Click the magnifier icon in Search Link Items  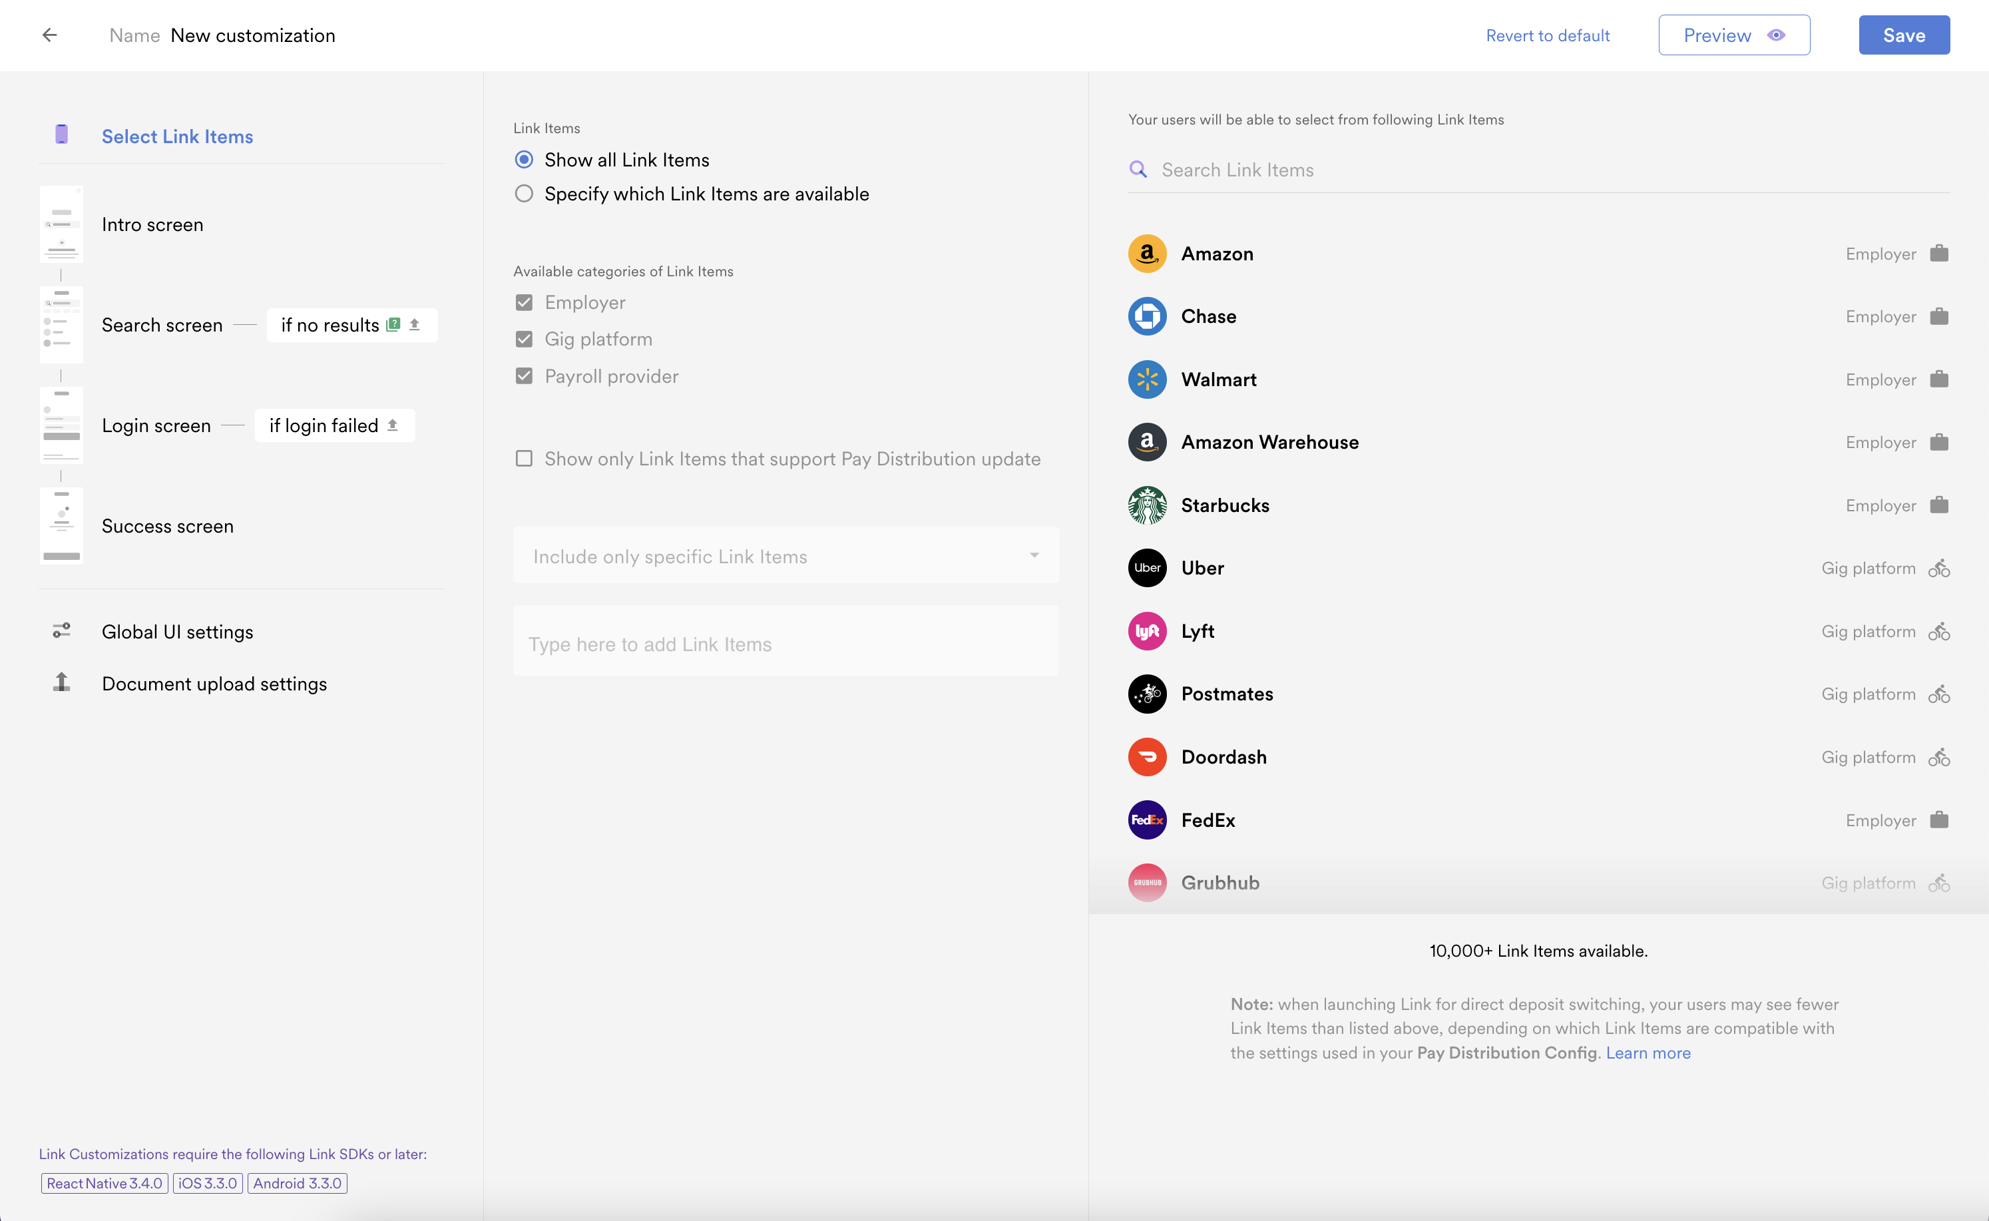pos(1138,169)
